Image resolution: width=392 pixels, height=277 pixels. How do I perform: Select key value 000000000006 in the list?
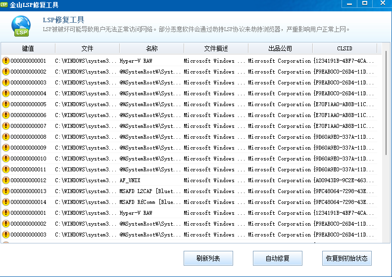tap(28, 115)
